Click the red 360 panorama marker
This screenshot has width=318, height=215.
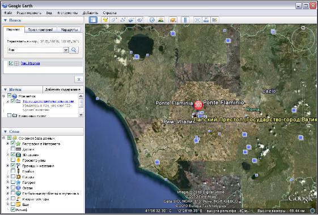(198, 105)
